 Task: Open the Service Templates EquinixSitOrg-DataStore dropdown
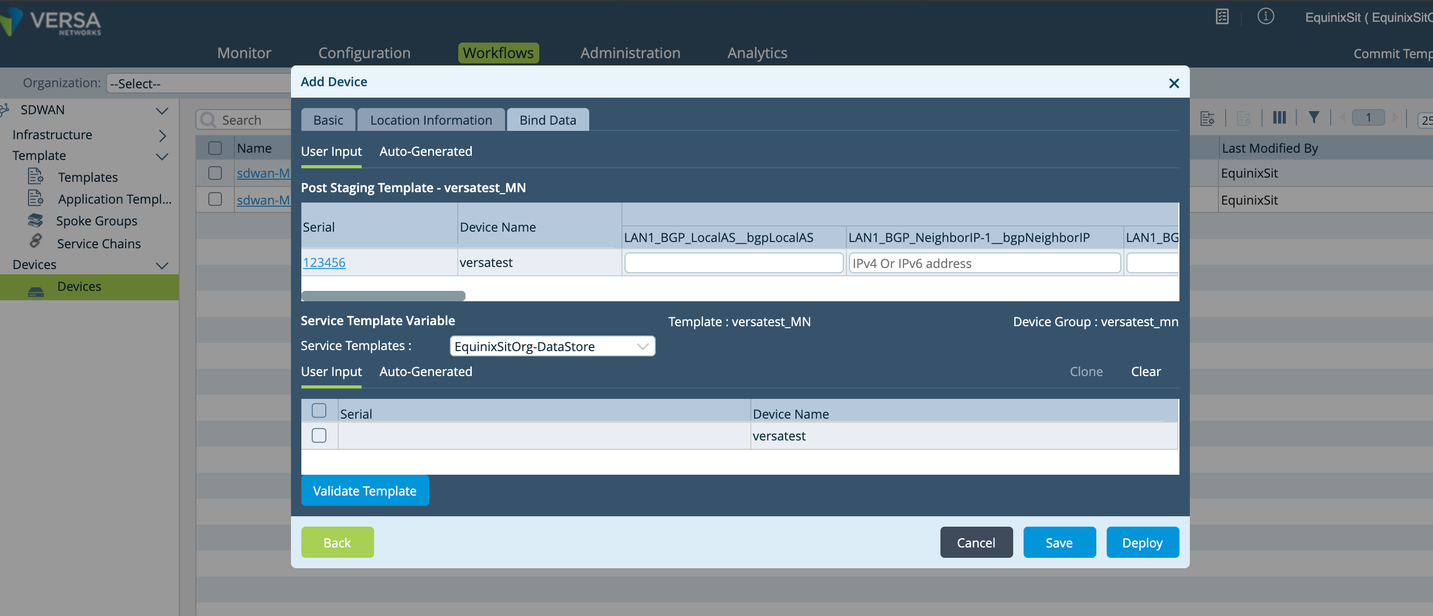pyautogui.click(x=552, y=346)
